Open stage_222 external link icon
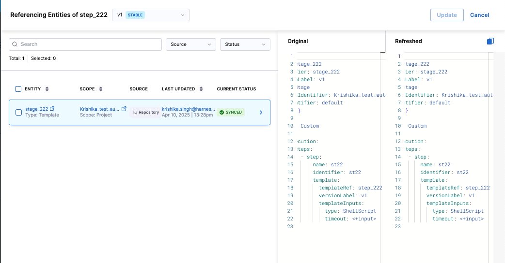The height and width of the screenshot is (263, 505). [x=52, y=109]
